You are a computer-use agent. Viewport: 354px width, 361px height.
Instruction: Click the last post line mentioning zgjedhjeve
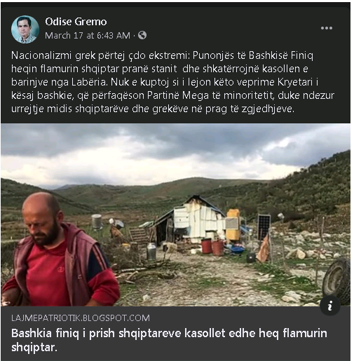pyautogui.click(x=153, y=109)
